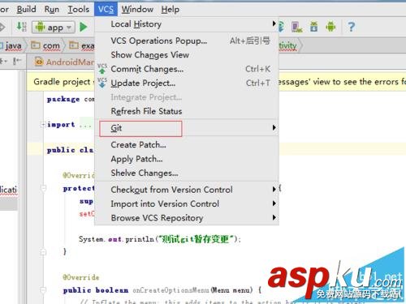Open the Run menu
This screenshot has height=304, width=406.
(51, 9)
